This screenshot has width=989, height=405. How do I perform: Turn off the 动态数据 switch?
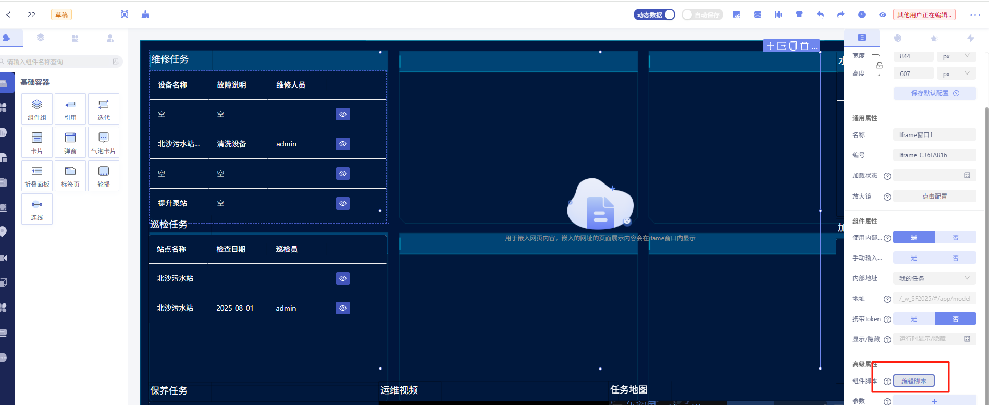coord(654,15)
